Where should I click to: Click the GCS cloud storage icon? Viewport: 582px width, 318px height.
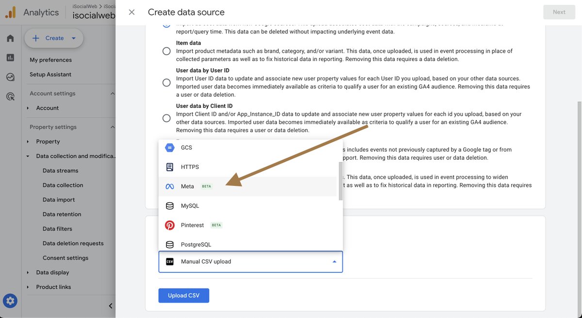coord(170,148)
